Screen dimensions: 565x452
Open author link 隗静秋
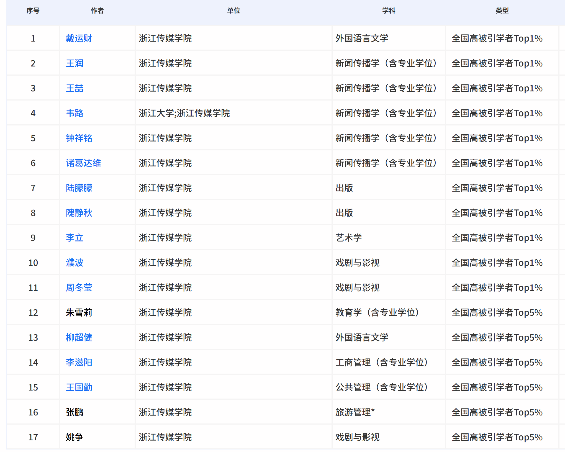79,213
